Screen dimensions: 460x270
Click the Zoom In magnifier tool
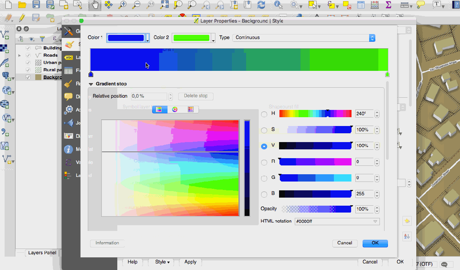(x=122, y=5)
